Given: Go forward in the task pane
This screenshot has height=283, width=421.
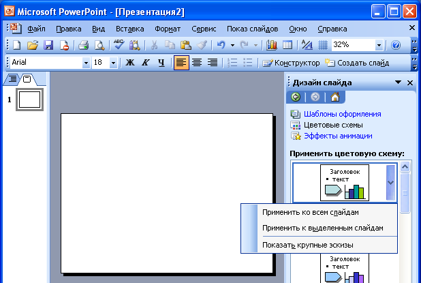Looking at the screenshot, I should [x=315, y=97].
